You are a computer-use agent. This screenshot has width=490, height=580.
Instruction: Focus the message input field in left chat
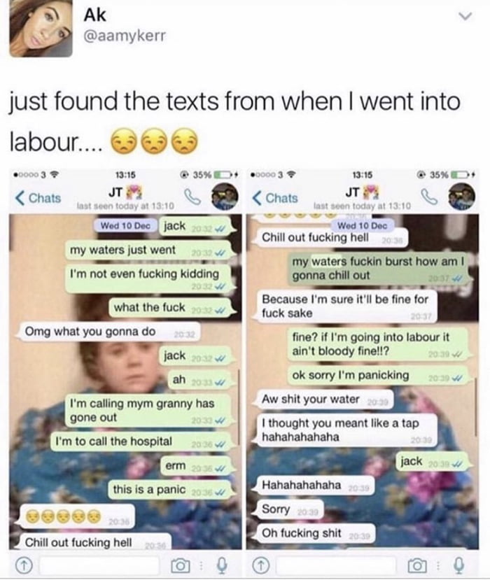[x=99, y=565]
